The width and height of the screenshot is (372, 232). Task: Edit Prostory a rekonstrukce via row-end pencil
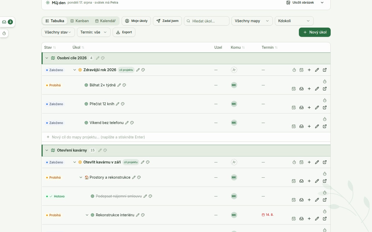(x=317, y=181)
